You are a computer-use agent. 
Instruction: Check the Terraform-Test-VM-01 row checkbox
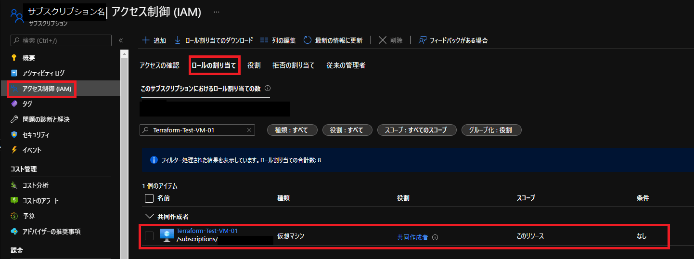coord(149,236)
